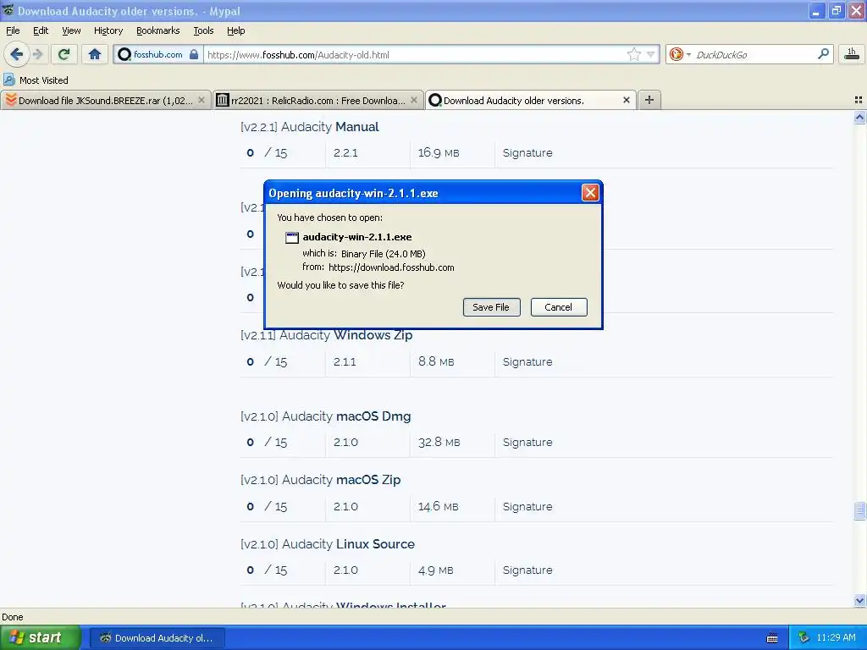Open the Home page icon
The image size is (867, 650).
click(95, 54)
